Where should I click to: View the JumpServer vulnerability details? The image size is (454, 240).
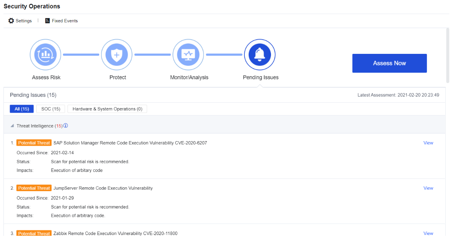pos(428,188)
